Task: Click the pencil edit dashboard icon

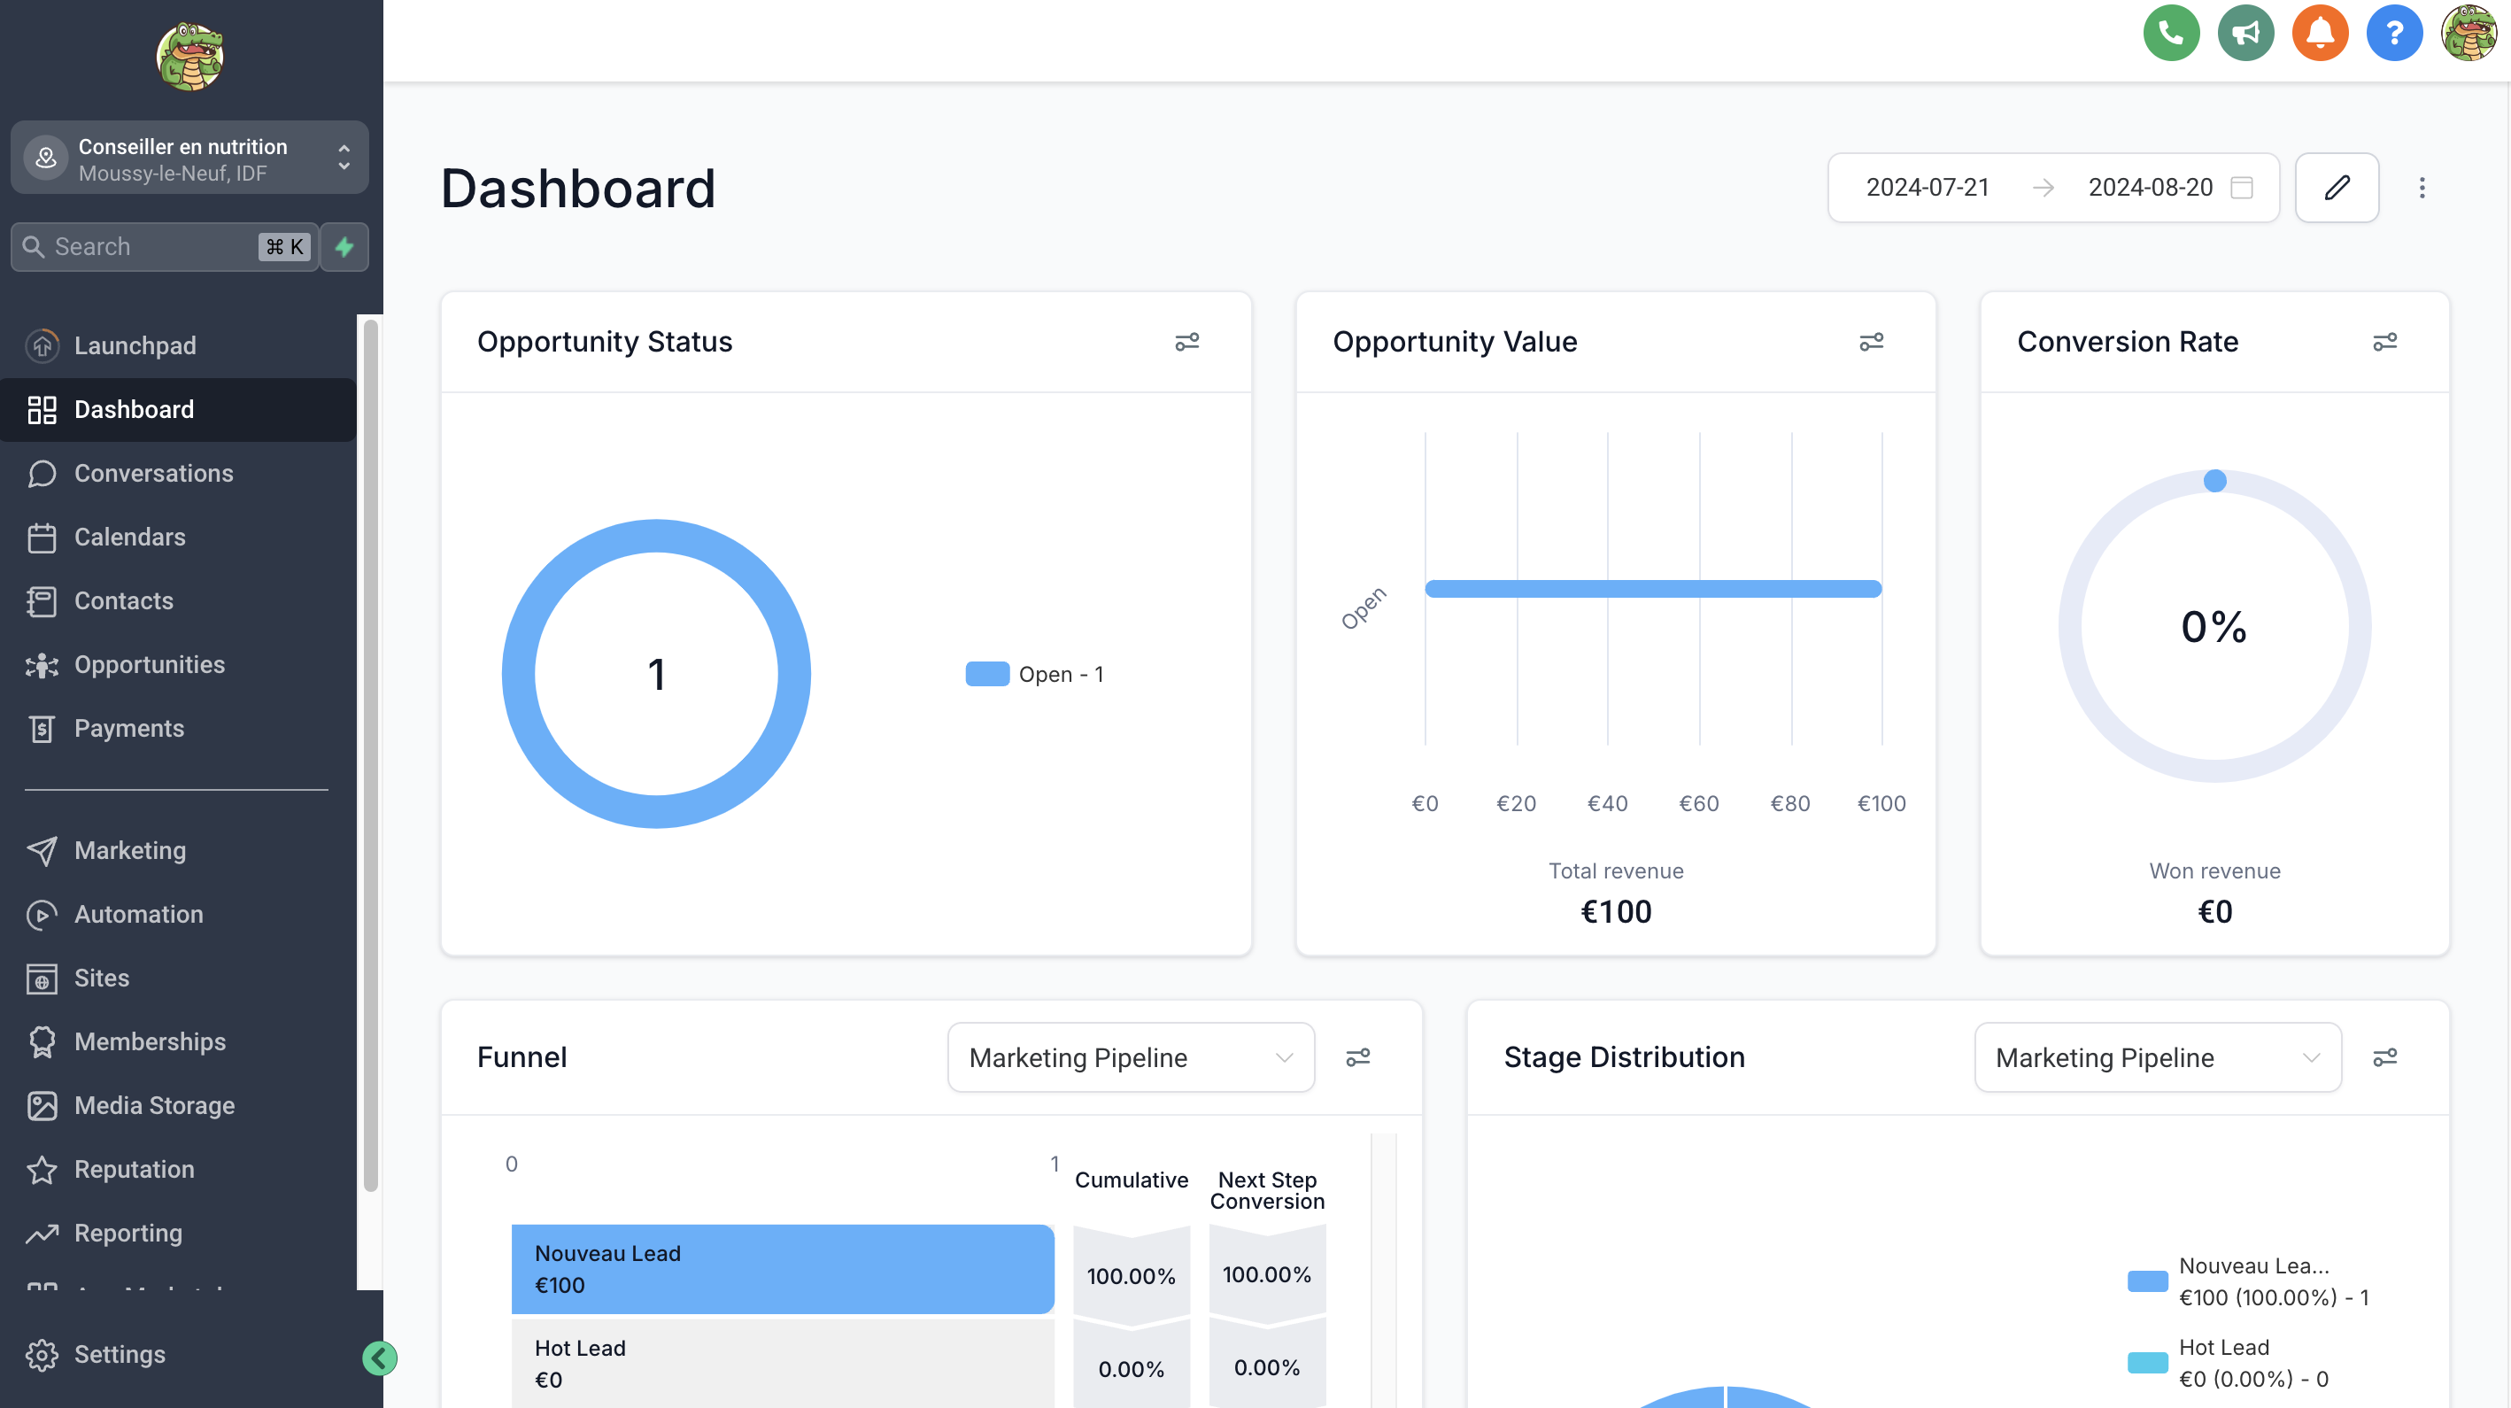Action: pos(2337,187)
